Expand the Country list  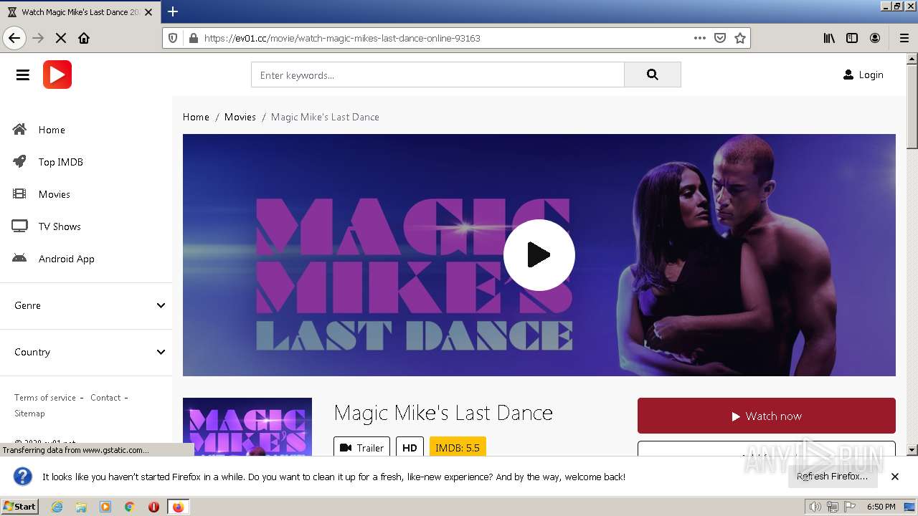point(90,352)
